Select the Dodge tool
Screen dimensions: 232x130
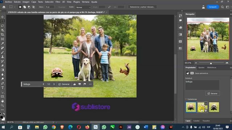(x=3, y=79)
